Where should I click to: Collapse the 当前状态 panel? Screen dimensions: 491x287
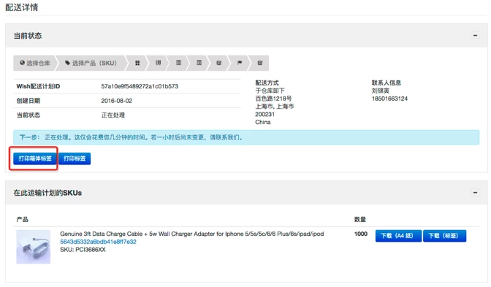click(x=475, y=35)
